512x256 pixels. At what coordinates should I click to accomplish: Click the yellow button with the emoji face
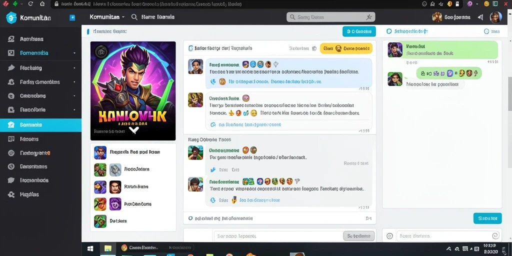tap(346, 48)
